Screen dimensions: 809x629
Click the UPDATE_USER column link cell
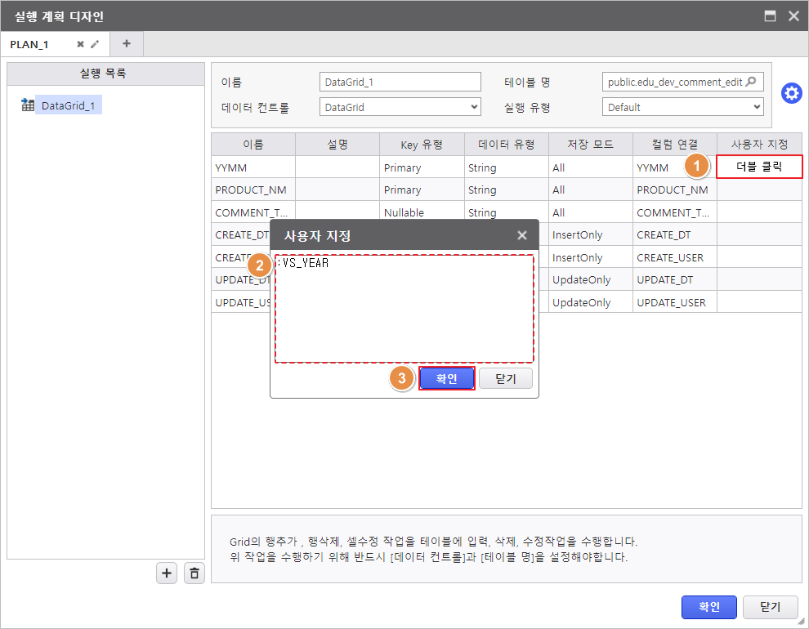tap(675, 302)
